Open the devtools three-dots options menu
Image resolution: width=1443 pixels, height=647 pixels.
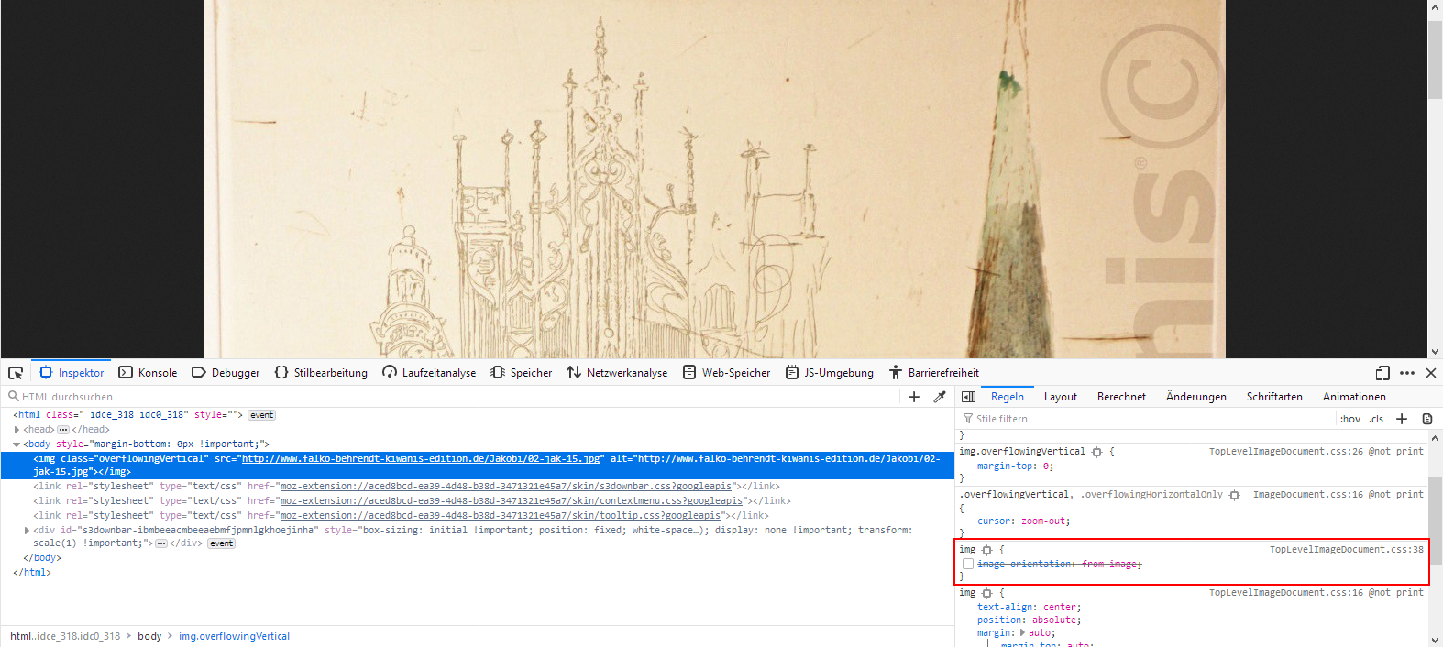tap(1407, 373)
